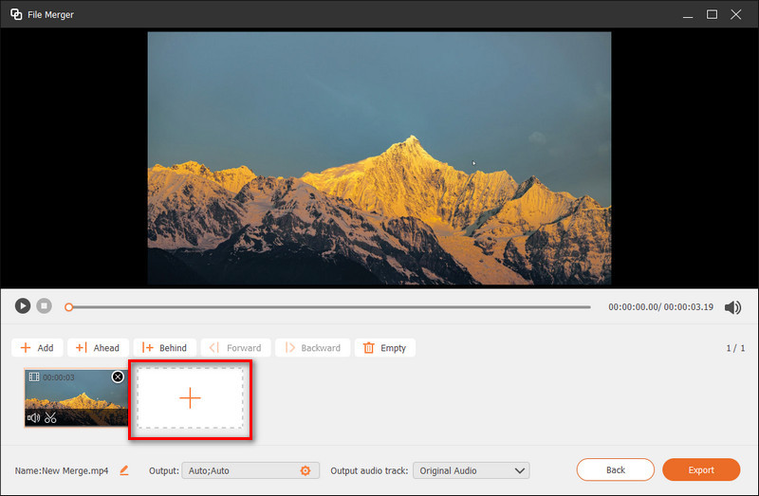Open the scissors trim tool on clip
Viewport: 759px width, 496px height.
pos(50,417)
